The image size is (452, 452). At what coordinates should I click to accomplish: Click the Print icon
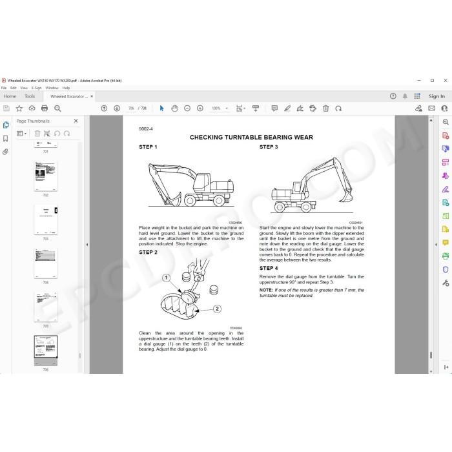pyautogui.click(x=45, y=108)
